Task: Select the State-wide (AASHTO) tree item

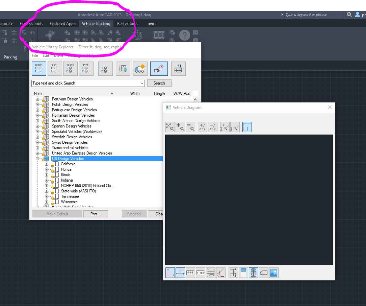Action: click(x=78, y=191)
